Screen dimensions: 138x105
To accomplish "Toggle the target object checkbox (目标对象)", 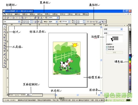I will tap(107, 49).
